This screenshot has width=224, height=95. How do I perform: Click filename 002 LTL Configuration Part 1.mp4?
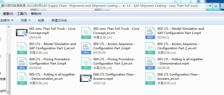[181, 31]
